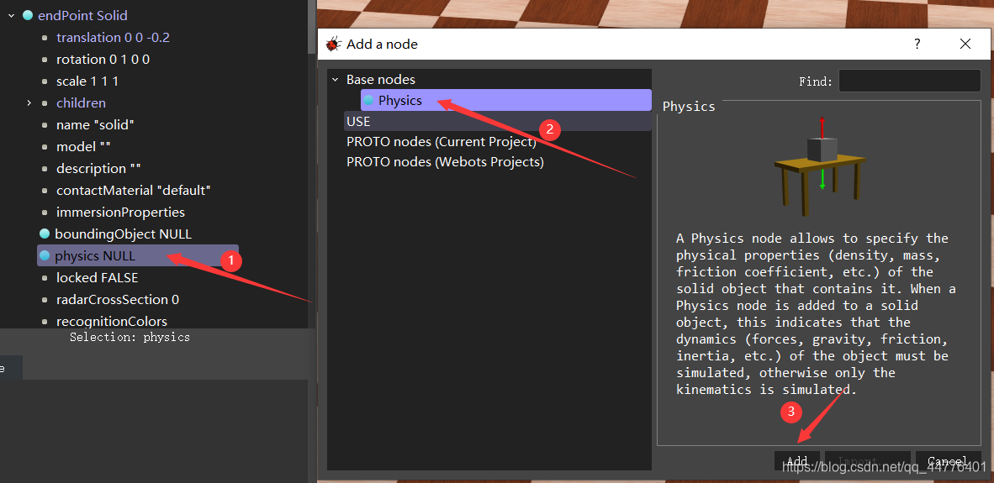
Task: Click the endPoint Solid node icon
Action: (x=28, y=15)
